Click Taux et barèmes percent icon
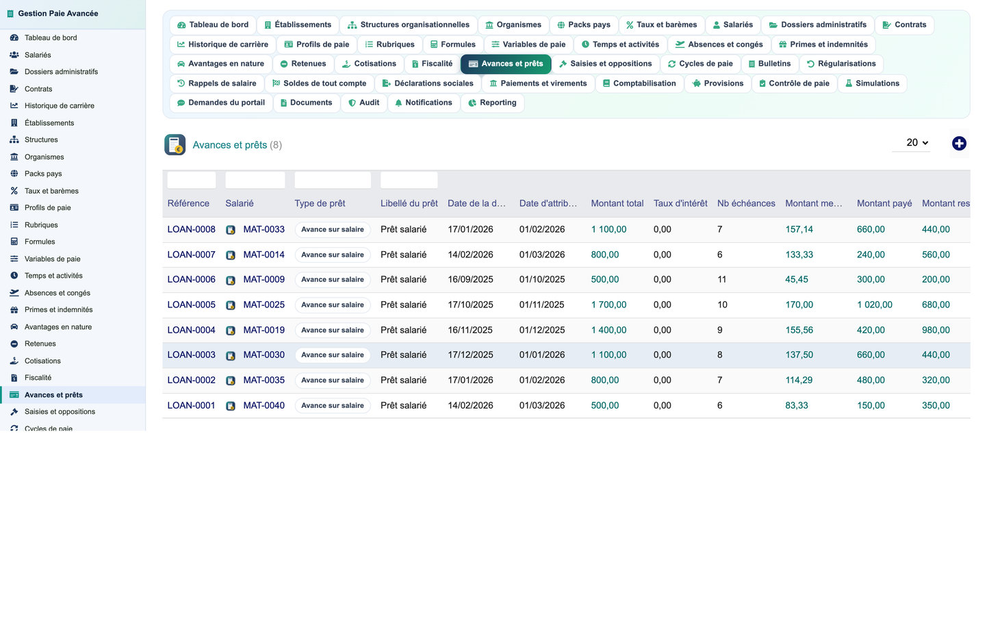This screenshot has height=618, width=989. (630, 25)
